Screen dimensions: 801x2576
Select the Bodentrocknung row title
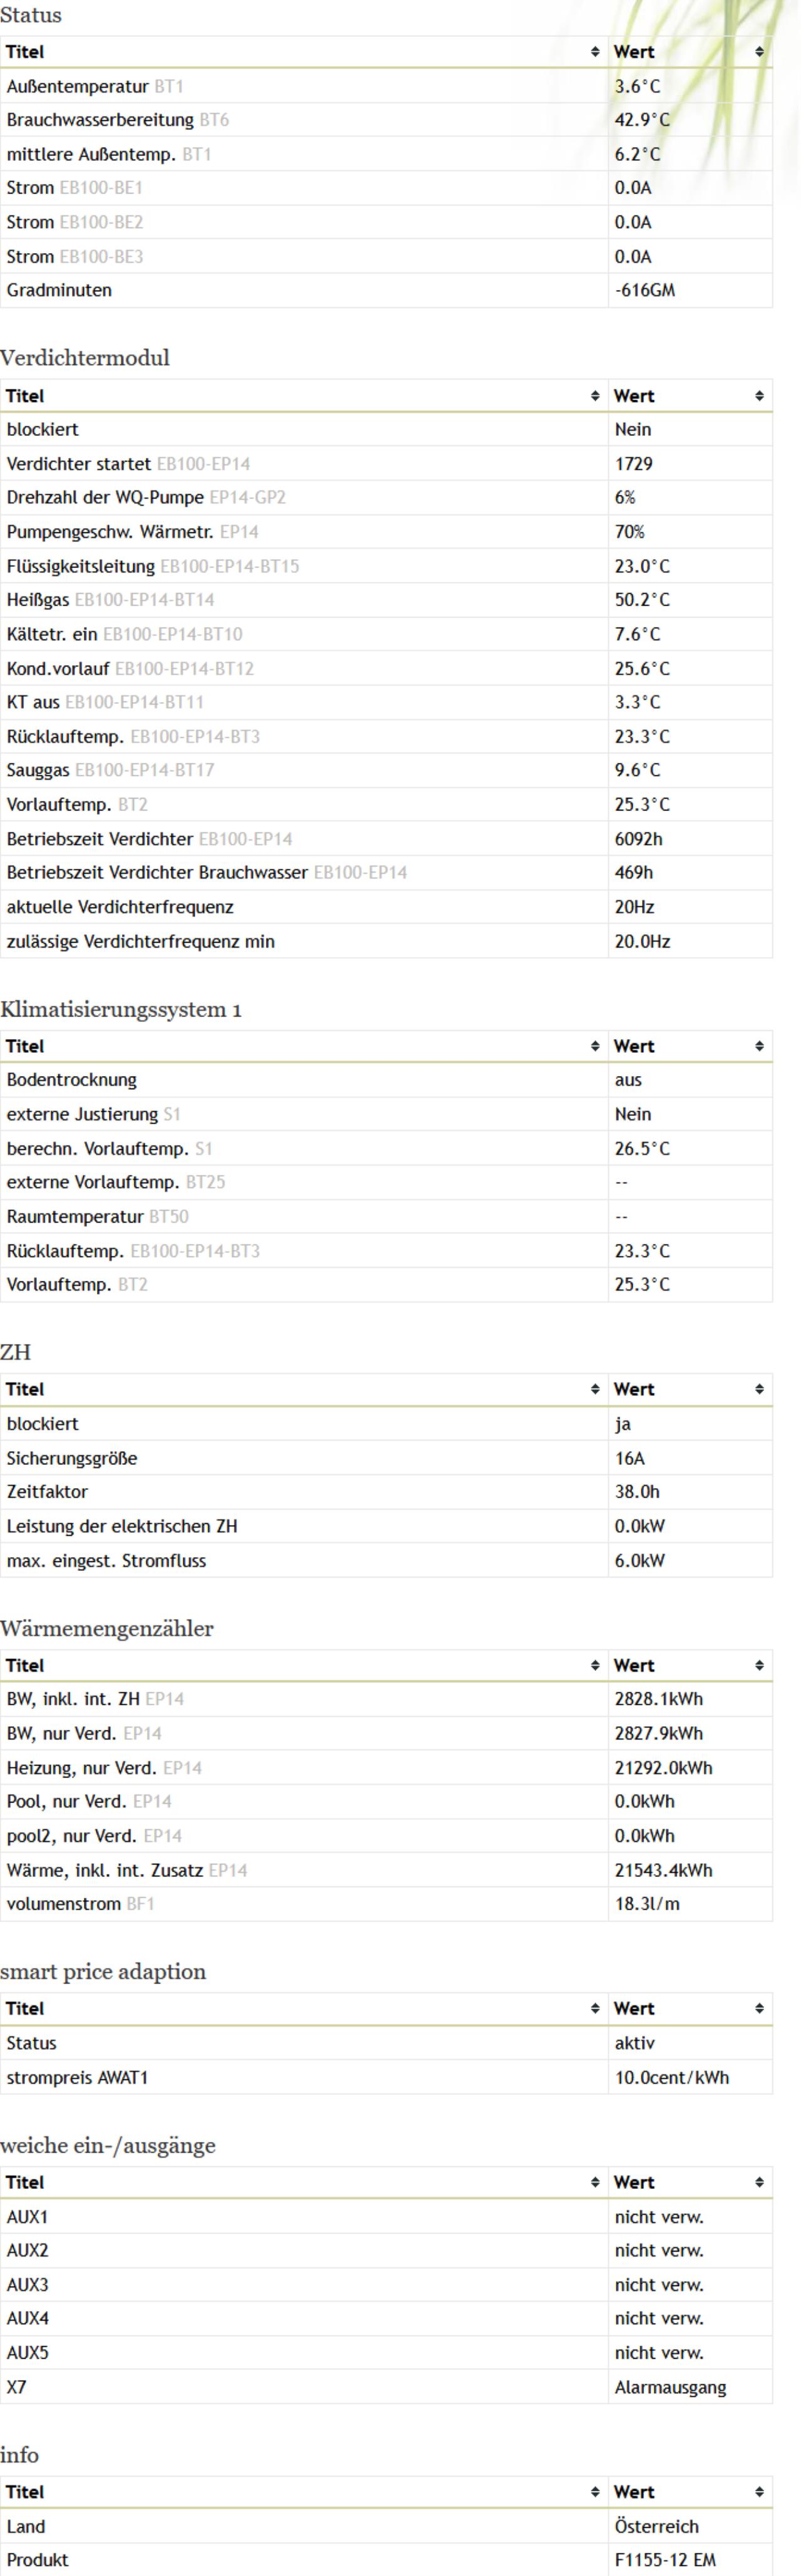[72, 1080]
